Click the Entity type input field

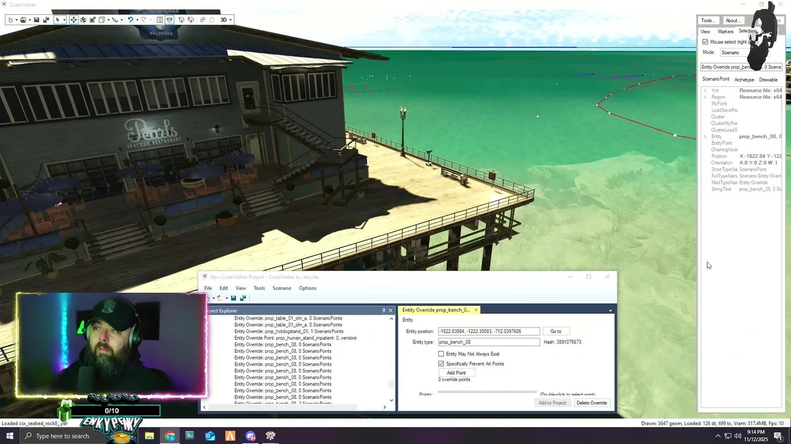click(489, 342)
